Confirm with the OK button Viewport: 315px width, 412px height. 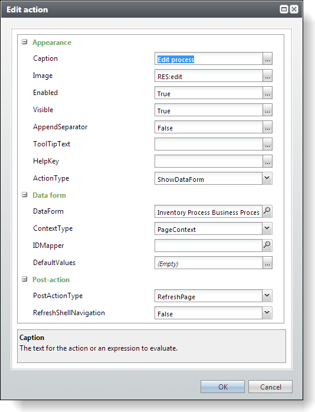pyautogui.click(x=222, y=387)
